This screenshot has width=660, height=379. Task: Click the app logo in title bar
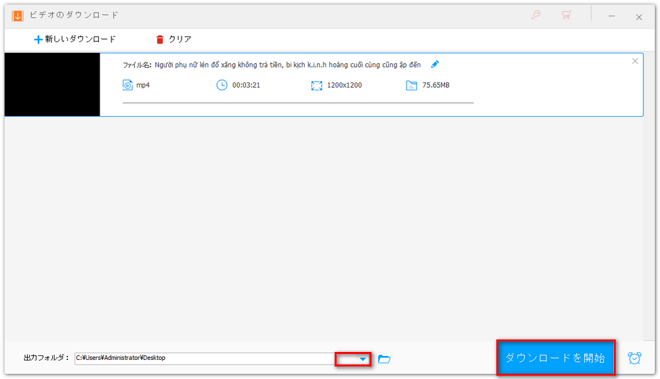(x=17, y=15)
